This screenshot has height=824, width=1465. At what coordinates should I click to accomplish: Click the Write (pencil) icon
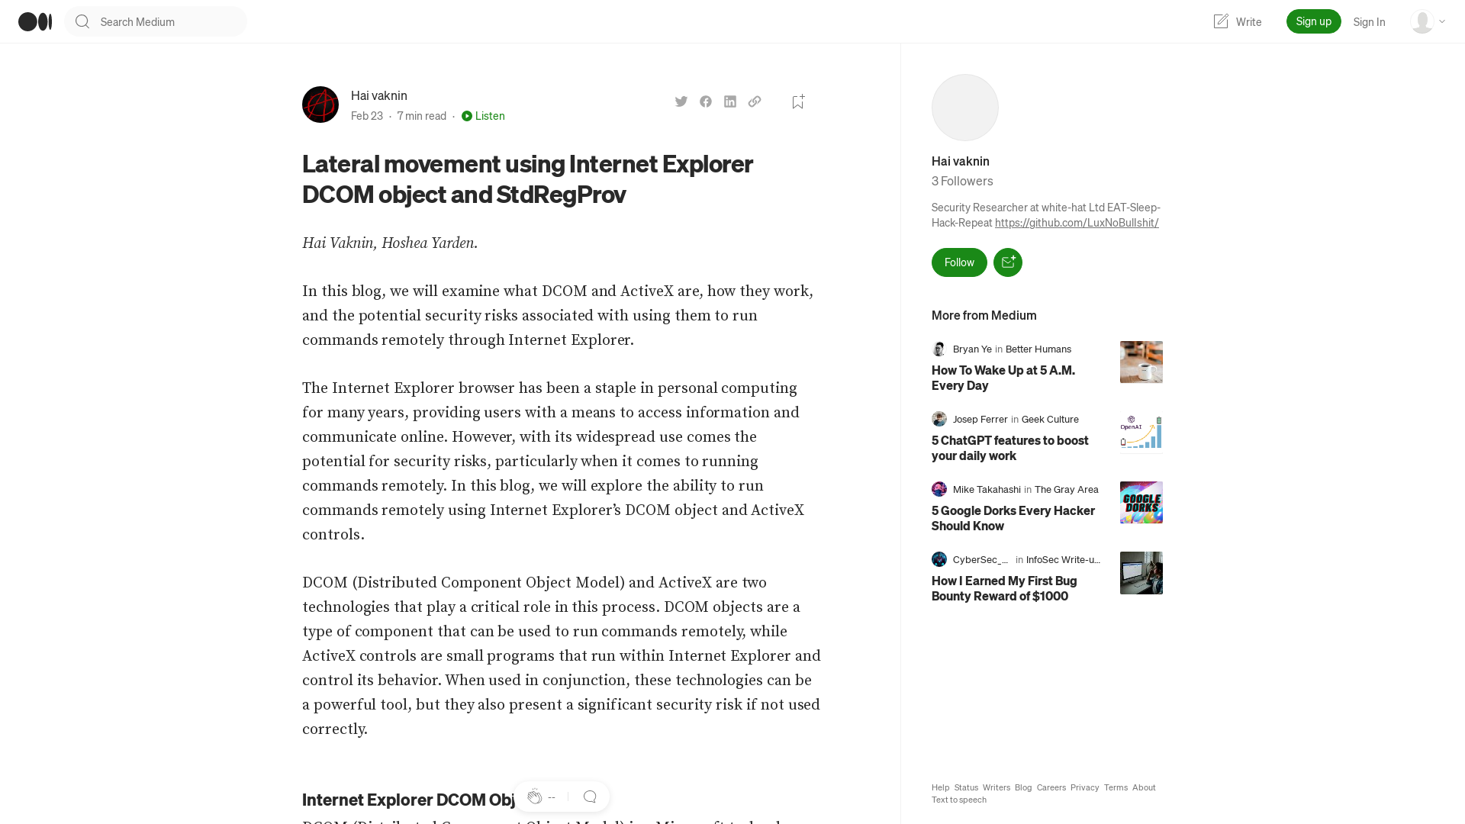click(1219, 21)
